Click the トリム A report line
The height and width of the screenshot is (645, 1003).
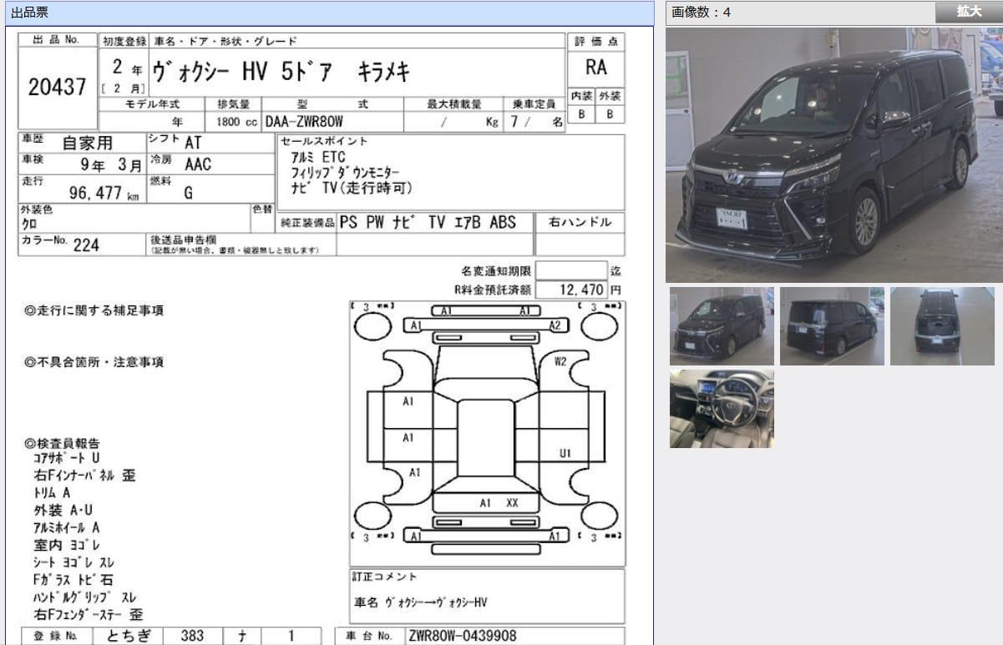point(52,493)
